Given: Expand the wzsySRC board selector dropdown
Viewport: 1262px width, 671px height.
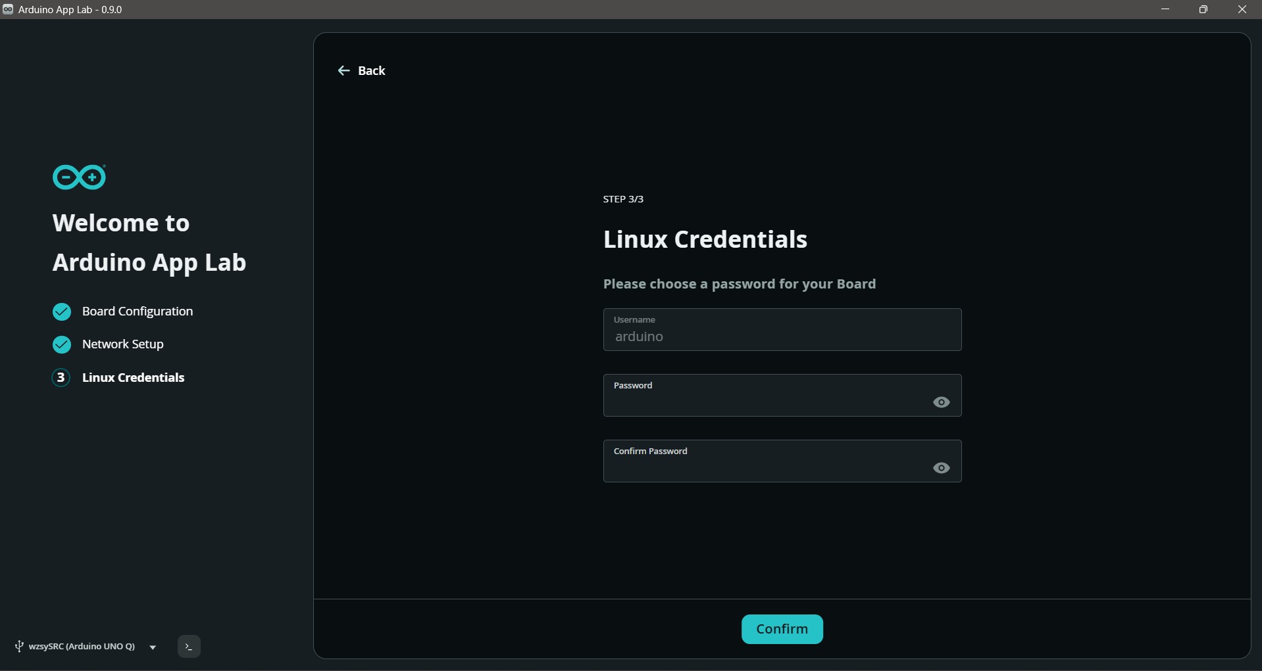Looking at the screenshot, I should (153, 647).
